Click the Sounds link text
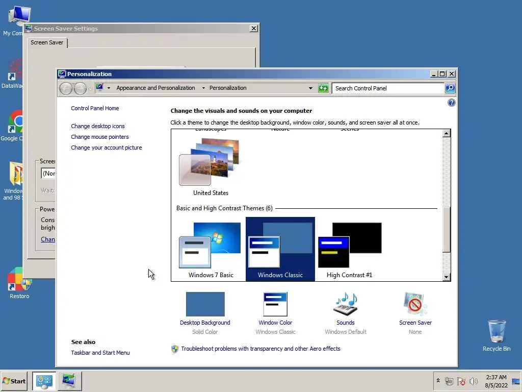522x392 pixels. pos(346,323)
